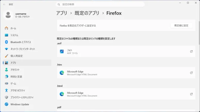
Task: Open the external-link icon in the .htm row
Action: coord(191,73)
